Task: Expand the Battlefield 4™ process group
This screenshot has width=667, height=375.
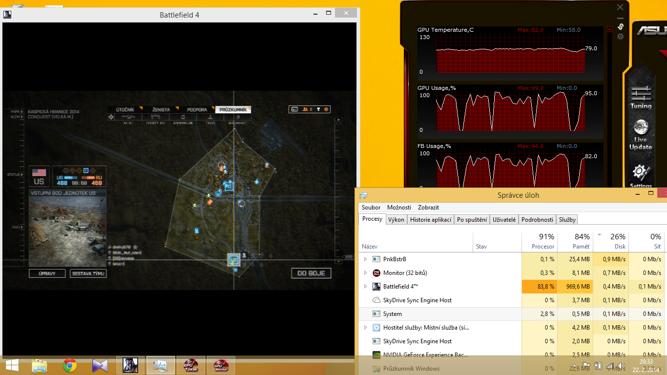Action: pos(365,287)
